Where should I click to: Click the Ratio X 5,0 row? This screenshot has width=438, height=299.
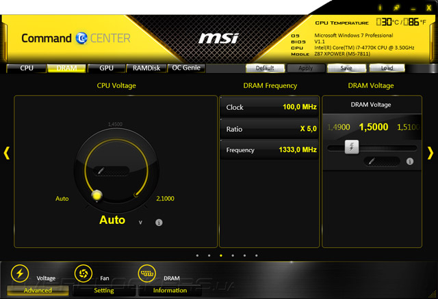(270, 129)
